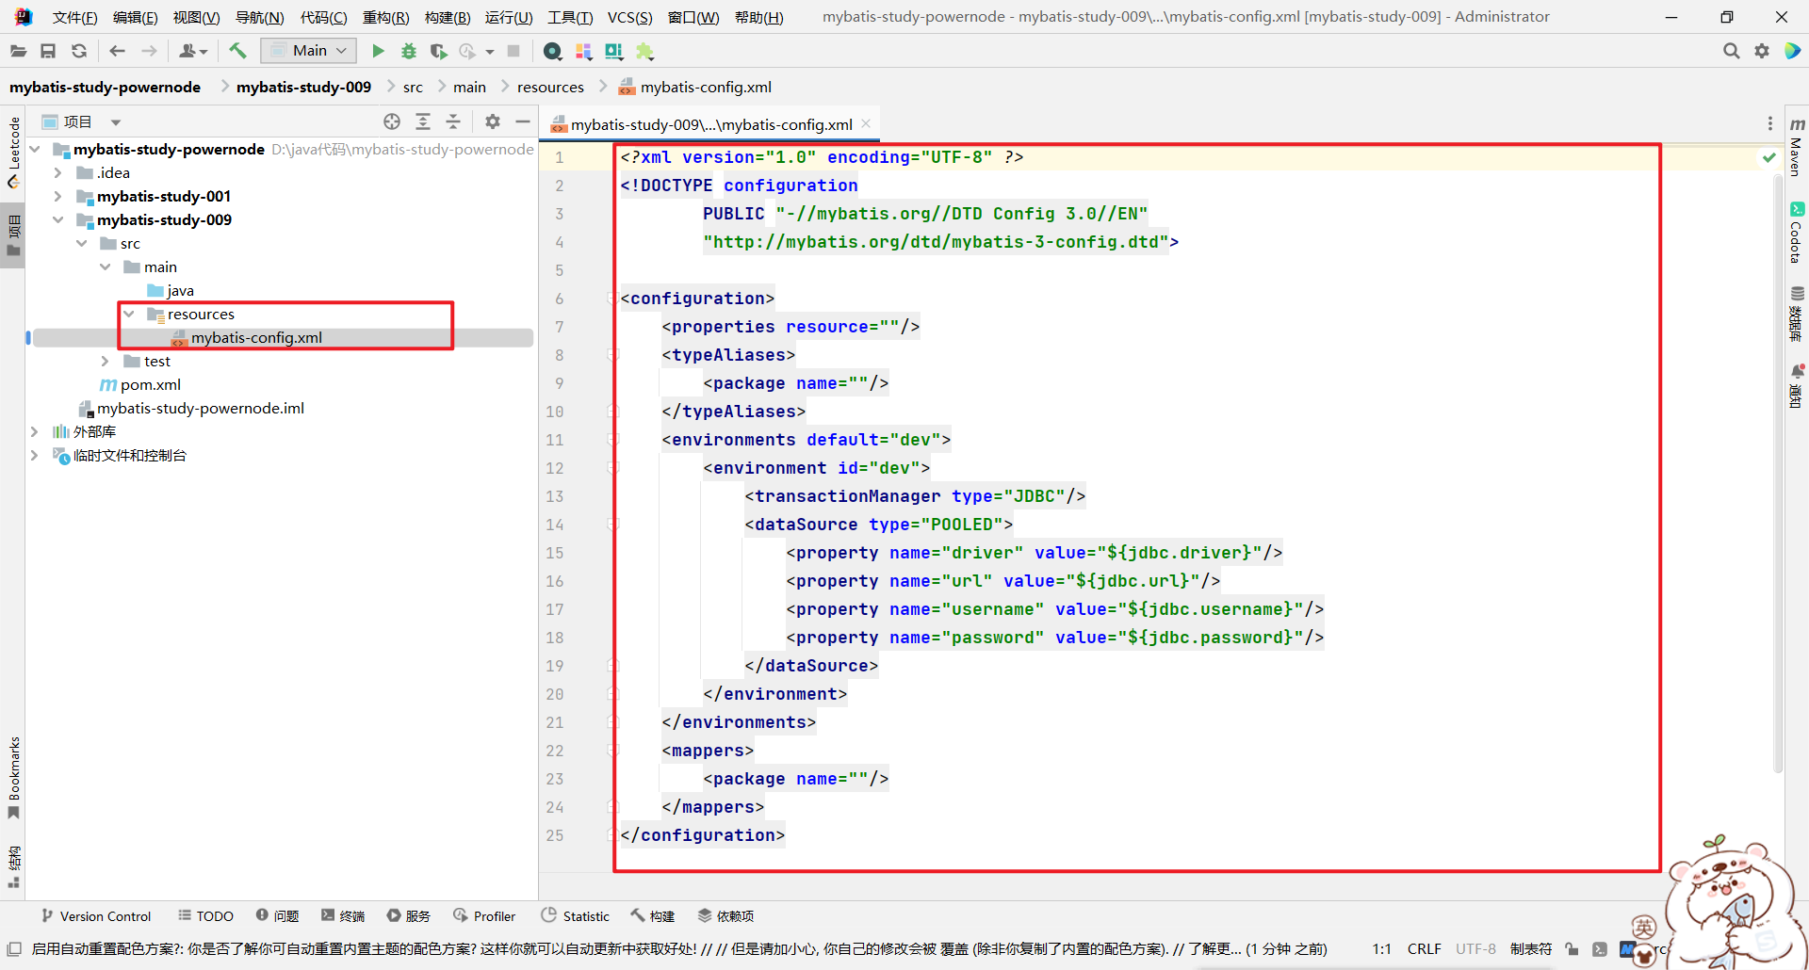
Task: Select opened file crosshair icon in project panel
Action: pyautogui.click(x=392, y=121)
